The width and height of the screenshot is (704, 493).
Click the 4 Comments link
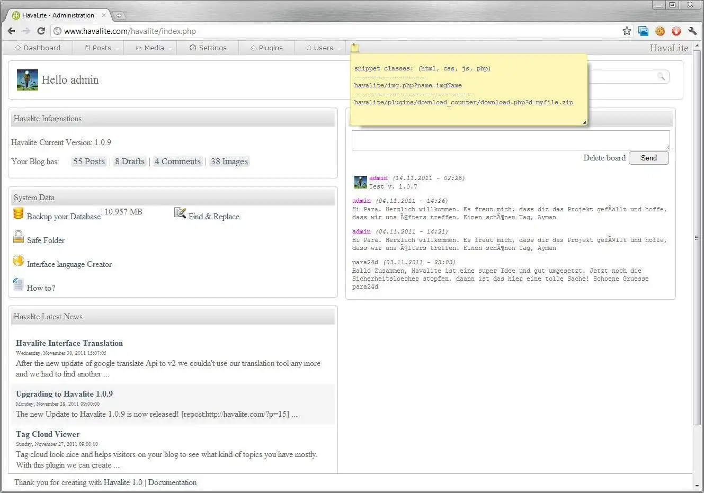[177, 162]
